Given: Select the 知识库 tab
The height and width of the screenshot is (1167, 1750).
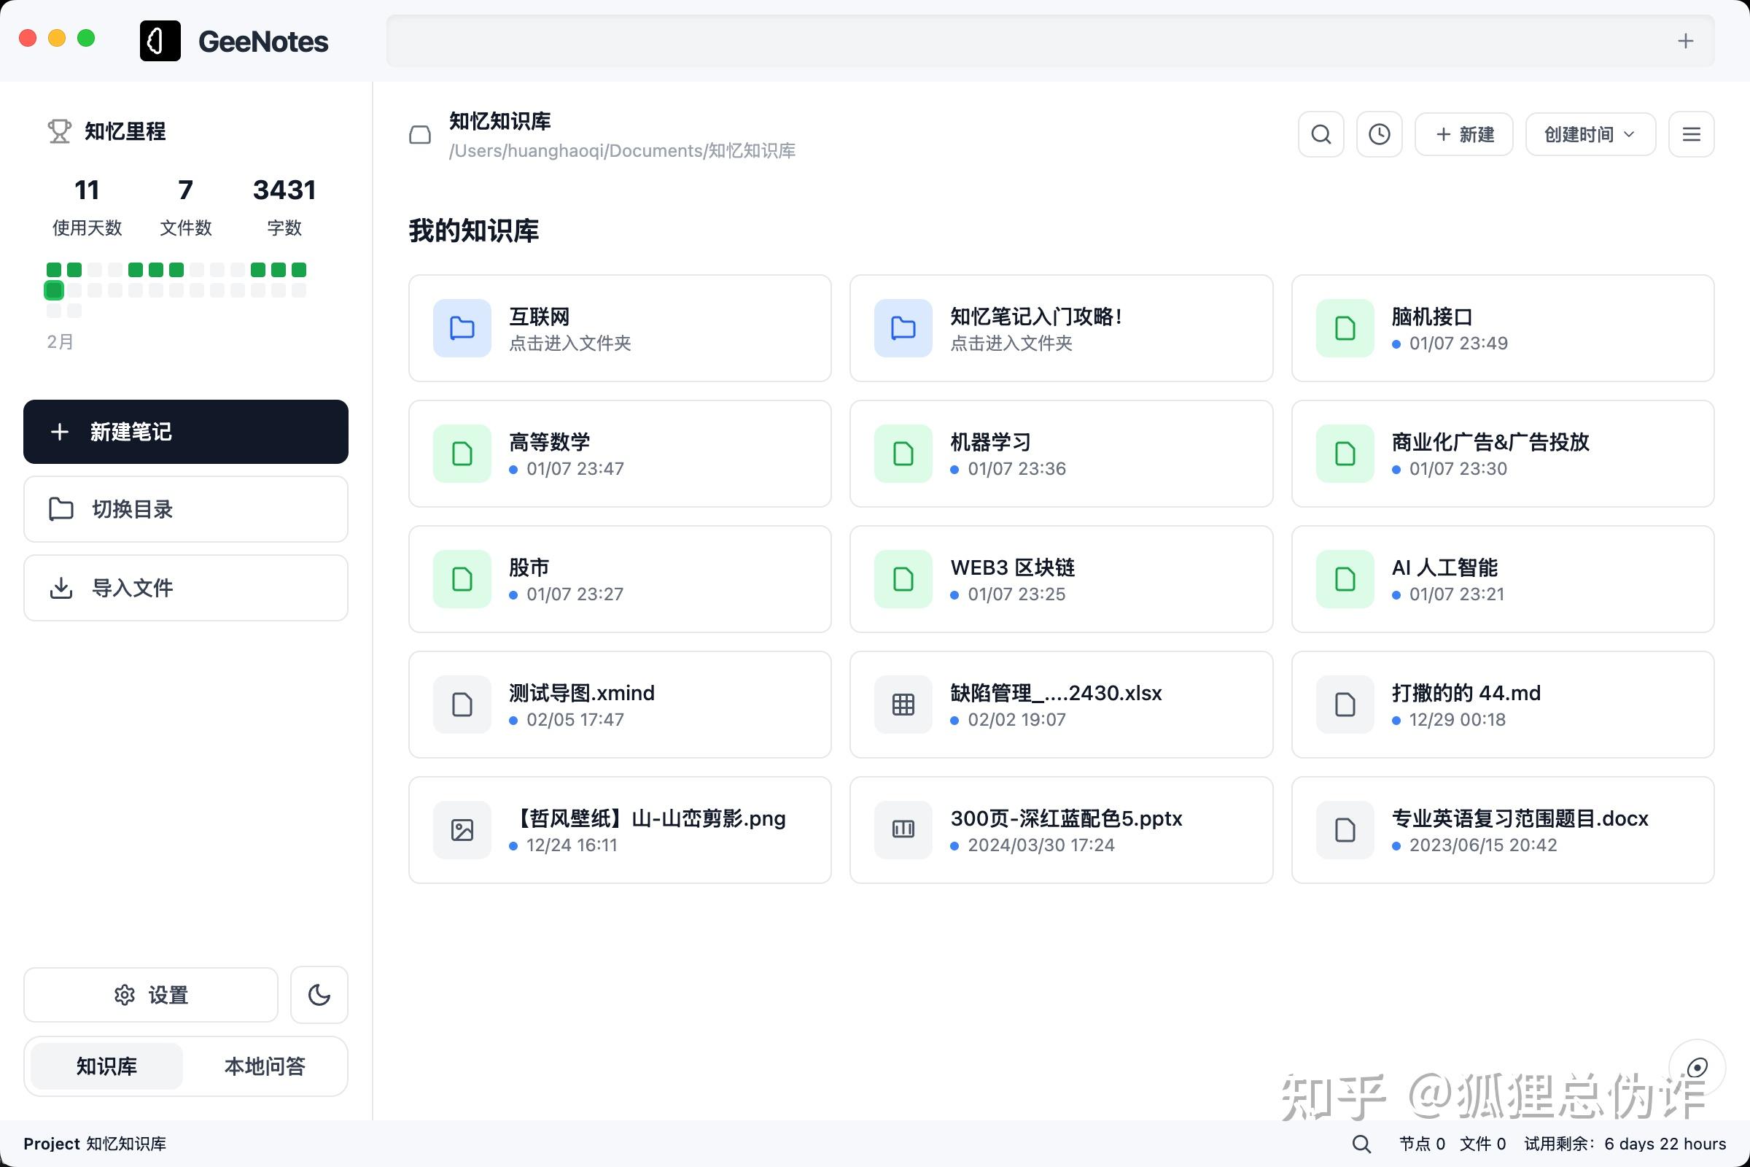Looking at the screenshot, I should (x=107, y=1066).
